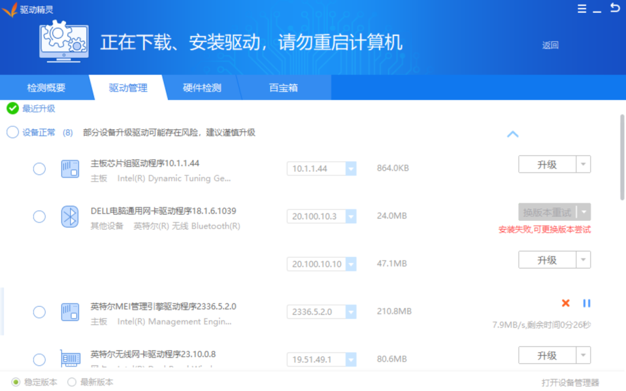Open the 20.100.10.10 version dropdown

(x=351, y=264)
